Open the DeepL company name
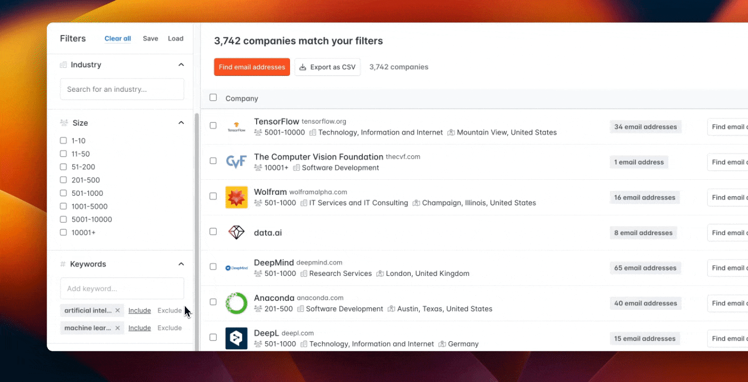The height and width of the screenshot is (382, 748). 267,333
